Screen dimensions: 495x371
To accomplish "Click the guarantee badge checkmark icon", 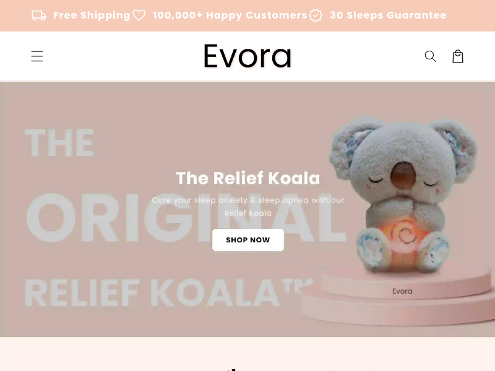I will coord(316,15).
